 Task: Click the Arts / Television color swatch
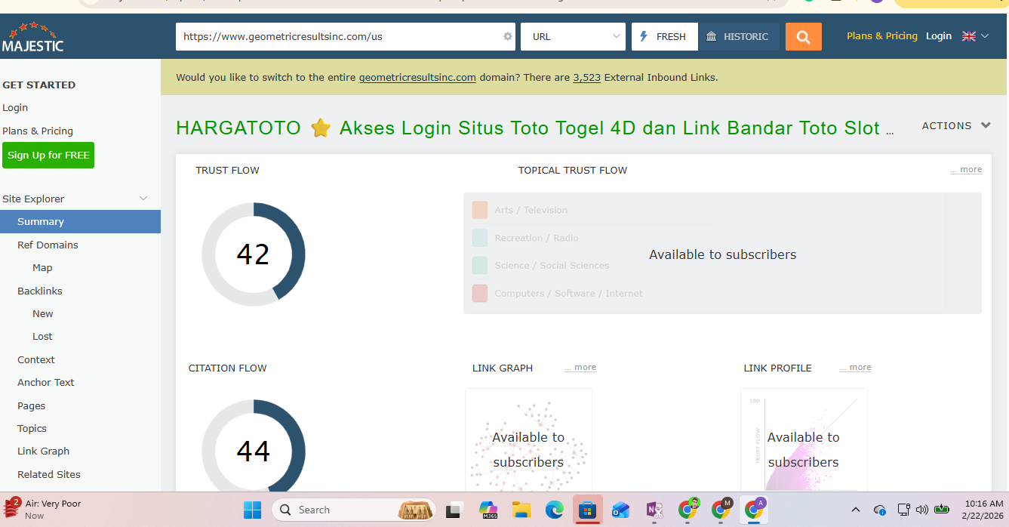tap(480, 210)
